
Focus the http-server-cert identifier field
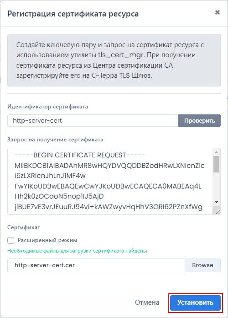point(93,121)
